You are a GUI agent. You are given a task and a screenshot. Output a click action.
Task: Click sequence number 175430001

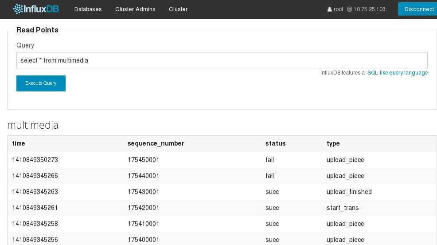coord(144,192)
